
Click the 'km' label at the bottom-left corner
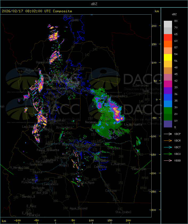[x=4, y=221]
